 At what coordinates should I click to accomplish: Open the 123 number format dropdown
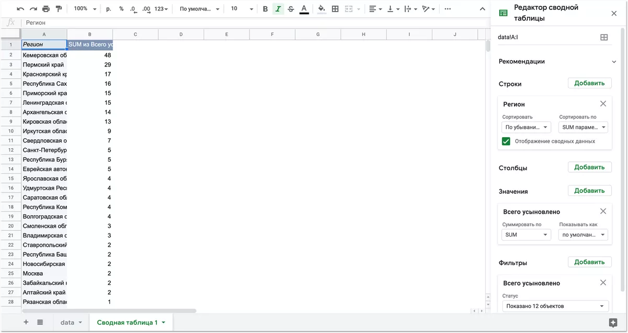coord(162,9)
